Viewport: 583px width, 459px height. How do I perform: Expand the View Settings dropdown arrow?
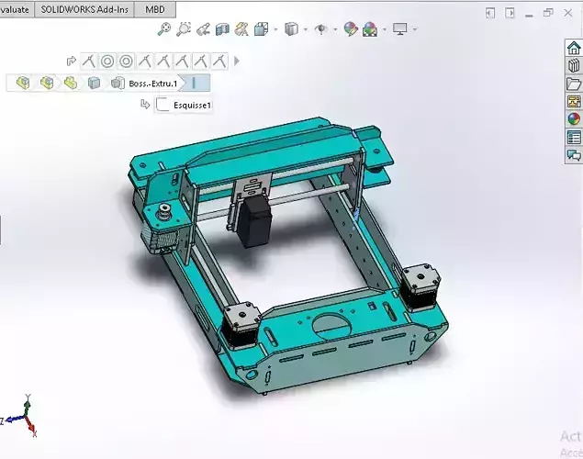tap(415, 29)
